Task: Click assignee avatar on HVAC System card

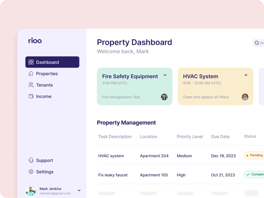Action: pyautogui.click(x=245, y=97)
